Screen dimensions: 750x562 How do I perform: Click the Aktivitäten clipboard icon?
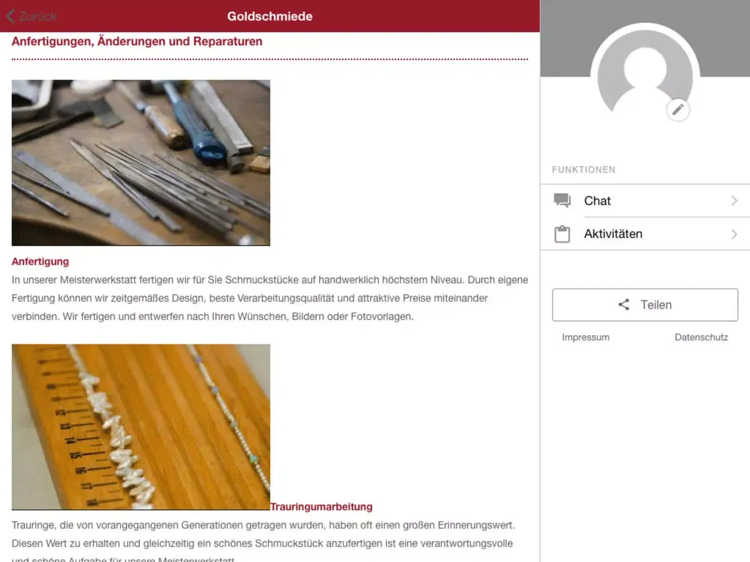(562, 234)
